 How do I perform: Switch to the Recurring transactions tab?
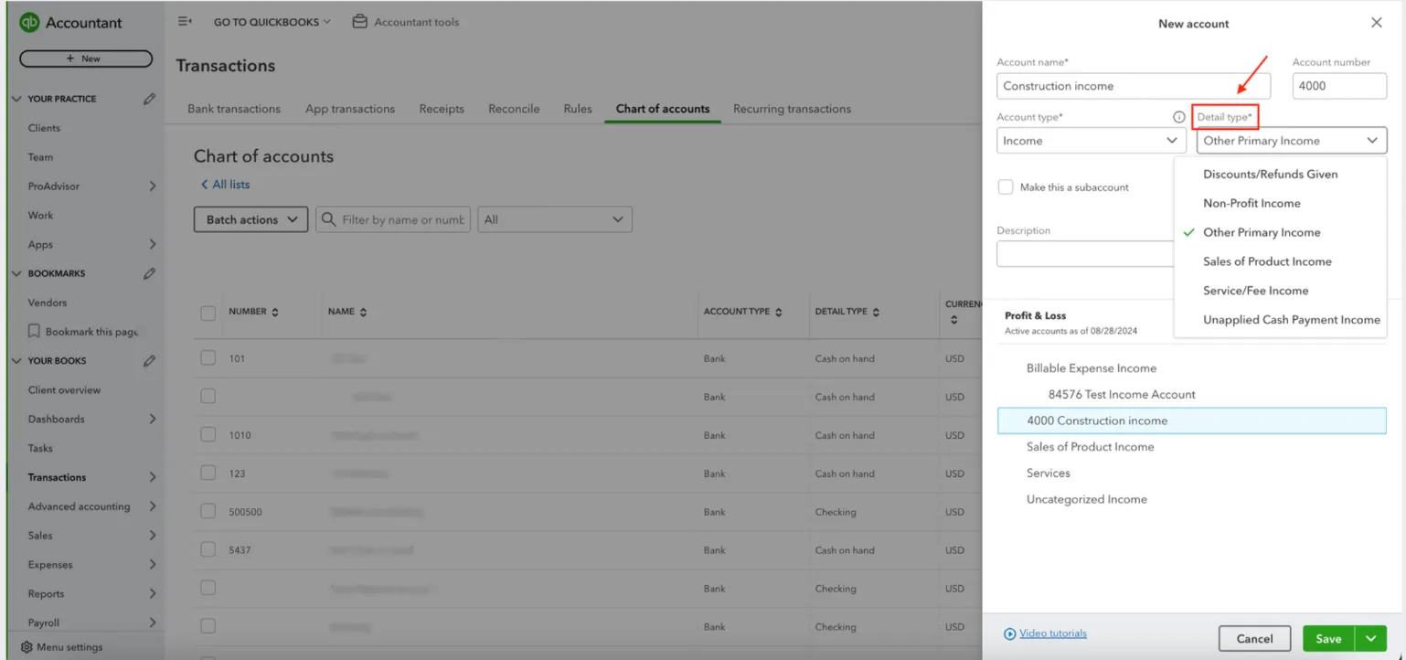792,109
